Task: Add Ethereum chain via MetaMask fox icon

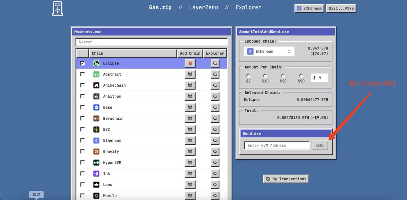Action: [x=190, y=140]
